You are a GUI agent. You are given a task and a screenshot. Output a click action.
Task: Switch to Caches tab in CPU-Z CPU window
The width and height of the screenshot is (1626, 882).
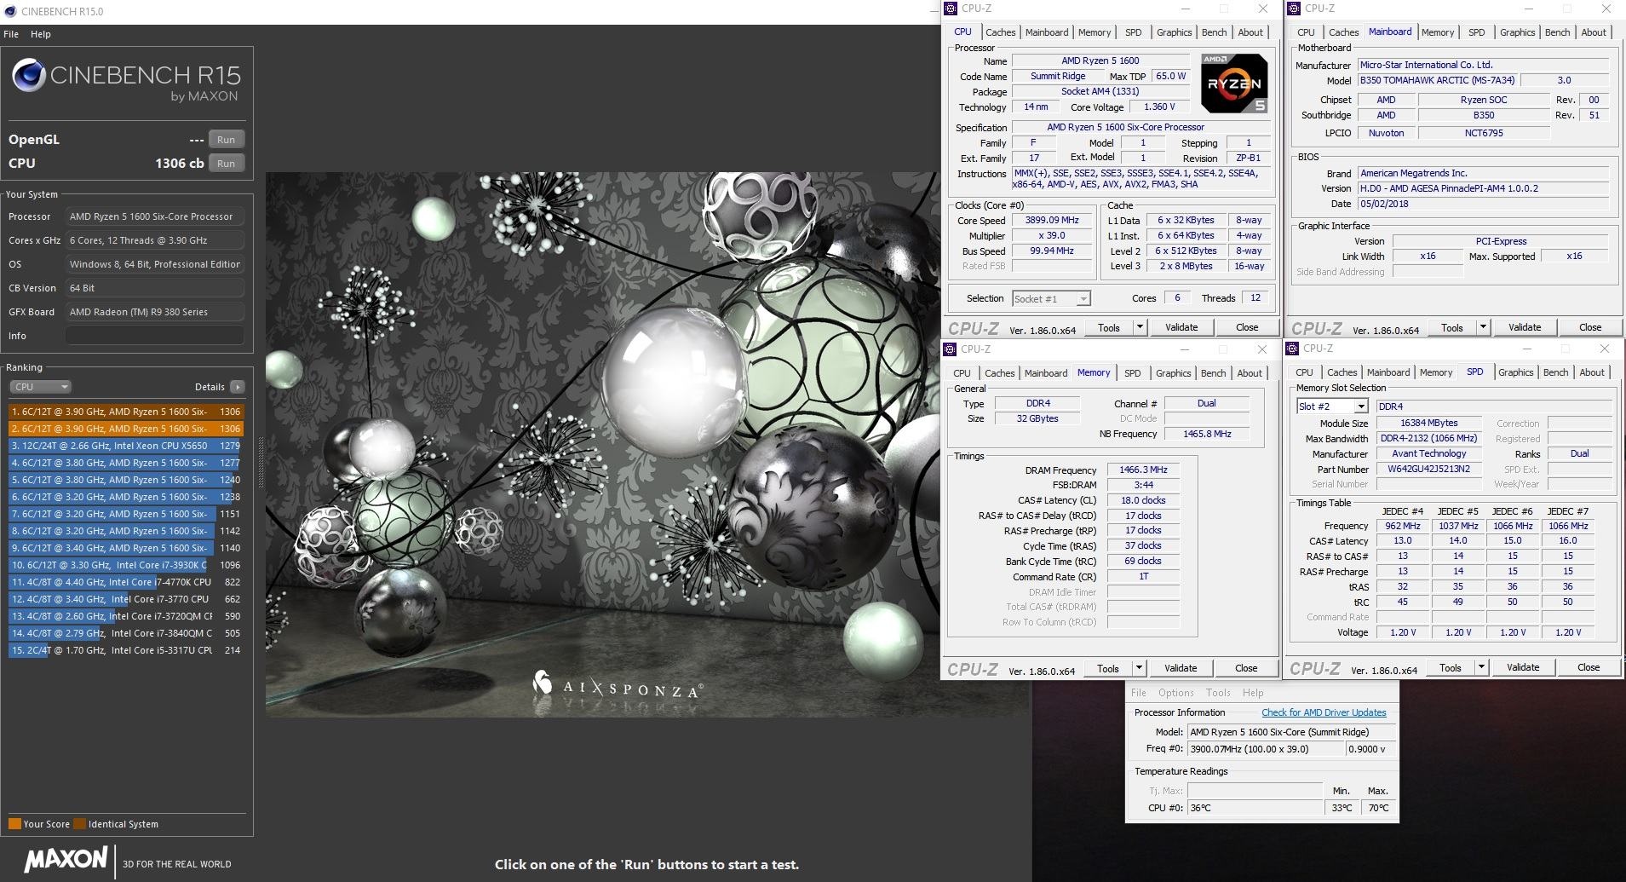1001,32
